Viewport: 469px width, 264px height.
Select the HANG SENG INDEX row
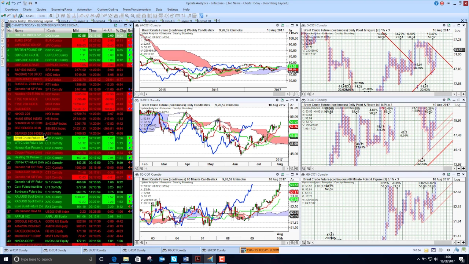tap(70, 118)
